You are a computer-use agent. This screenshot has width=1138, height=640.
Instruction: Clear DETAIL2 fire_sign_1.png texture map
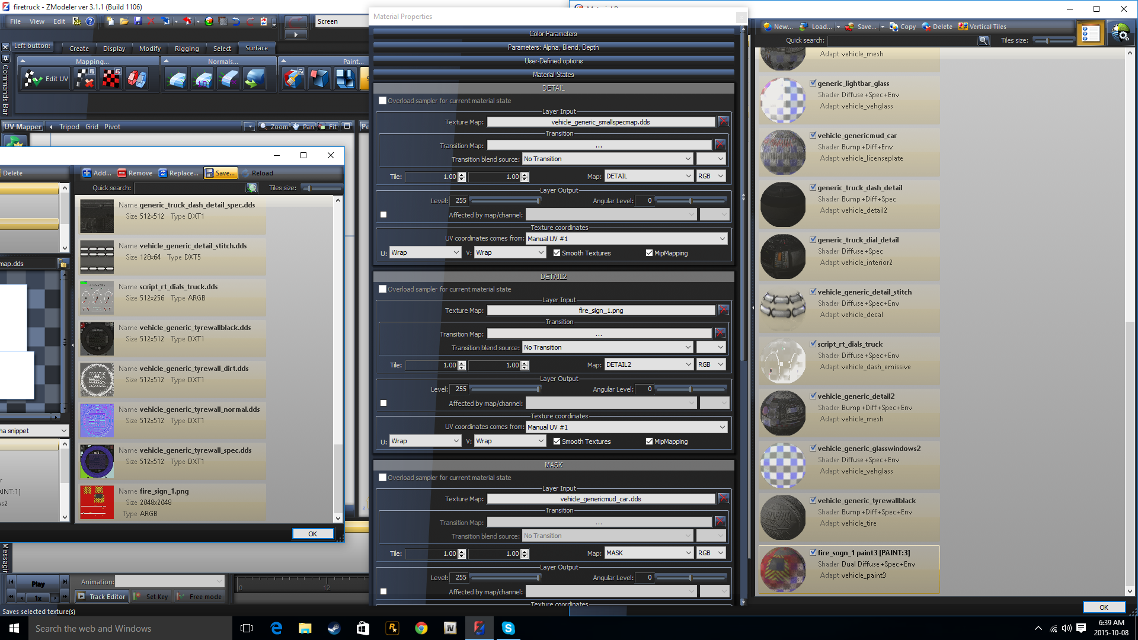point(723,310)
